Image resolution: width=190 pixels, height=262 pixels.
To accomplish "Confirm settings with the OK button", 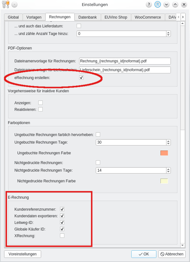I will (144, 254).
